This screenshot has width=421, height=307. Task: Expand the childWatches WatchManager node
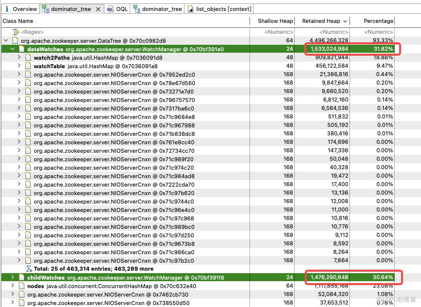pyautogui.click(x=12, y=277)
